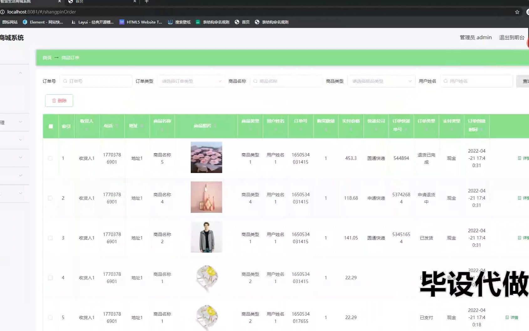
Task: Check the checkbox for order row 1
Action: [x=50, y=158]
